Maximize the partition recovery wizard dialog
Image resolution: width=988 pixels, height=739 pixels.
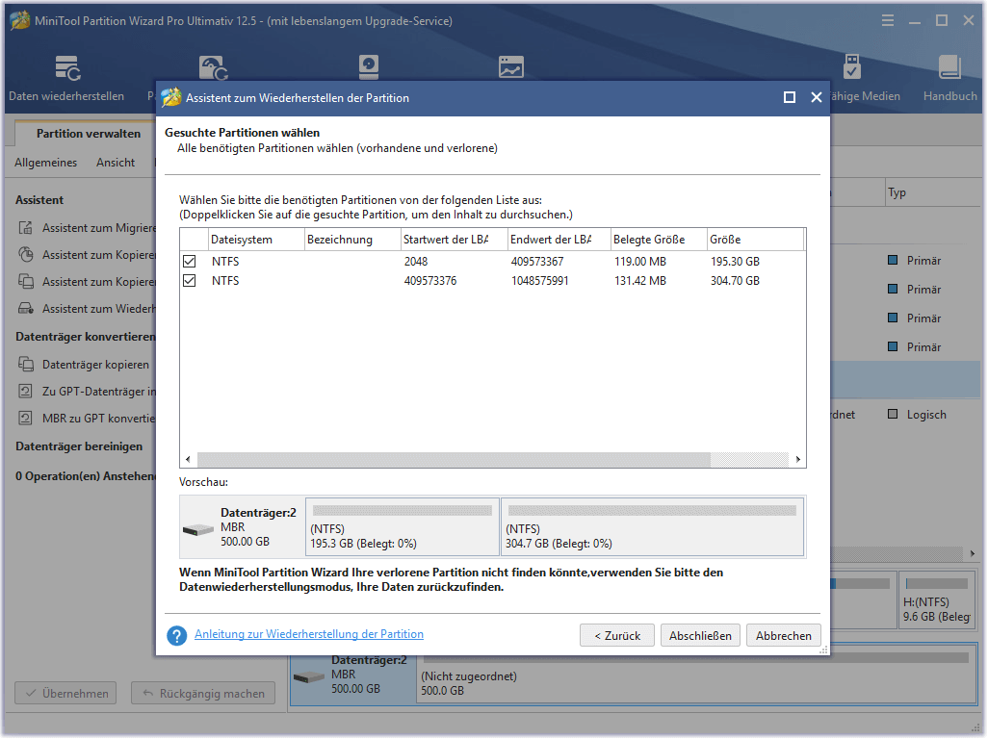tap(790, 97)
